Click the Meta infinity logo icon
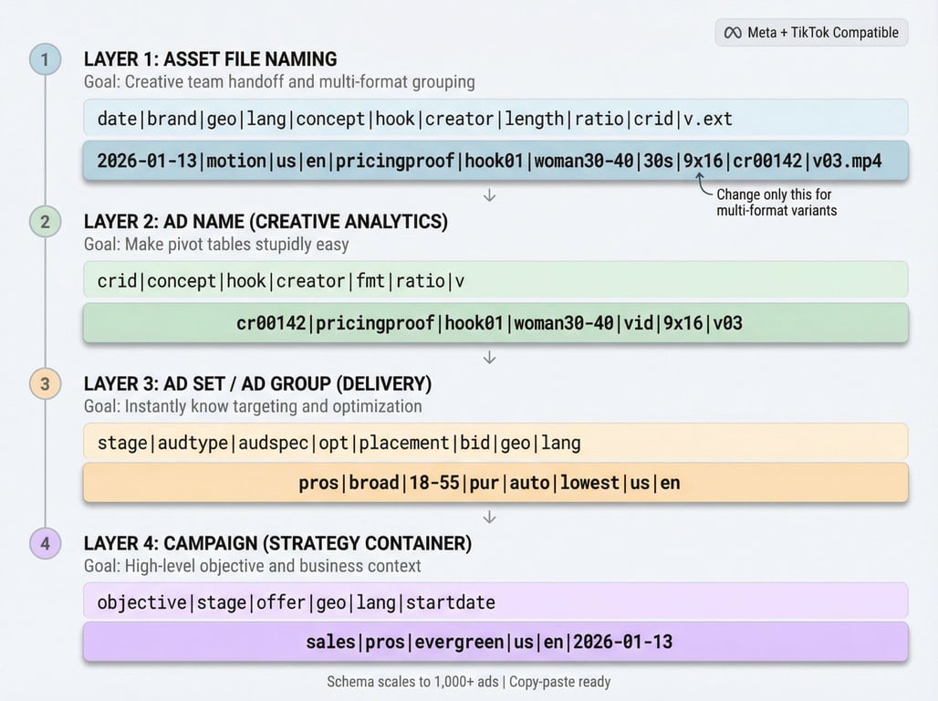 click(x=732, y=33)
